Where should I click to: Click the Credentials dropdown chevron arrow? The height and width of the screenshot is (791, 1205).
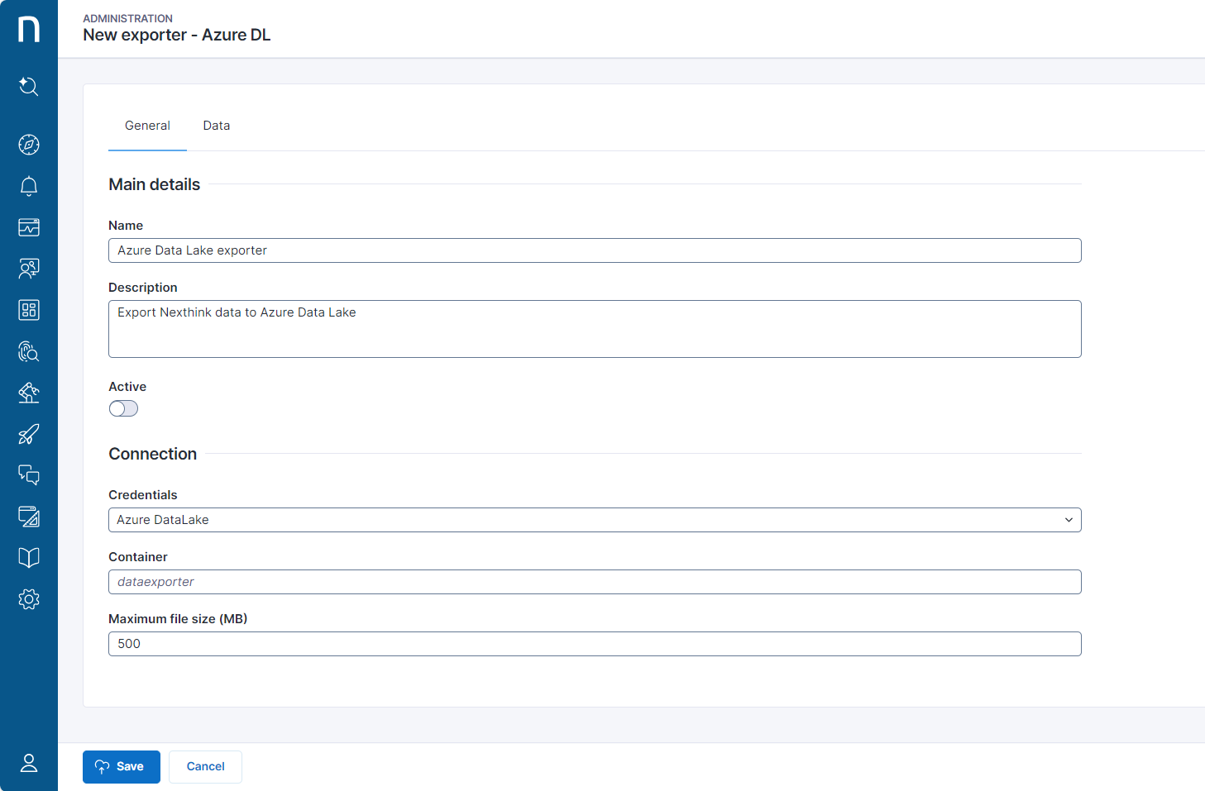click(x=1069, y=520)
